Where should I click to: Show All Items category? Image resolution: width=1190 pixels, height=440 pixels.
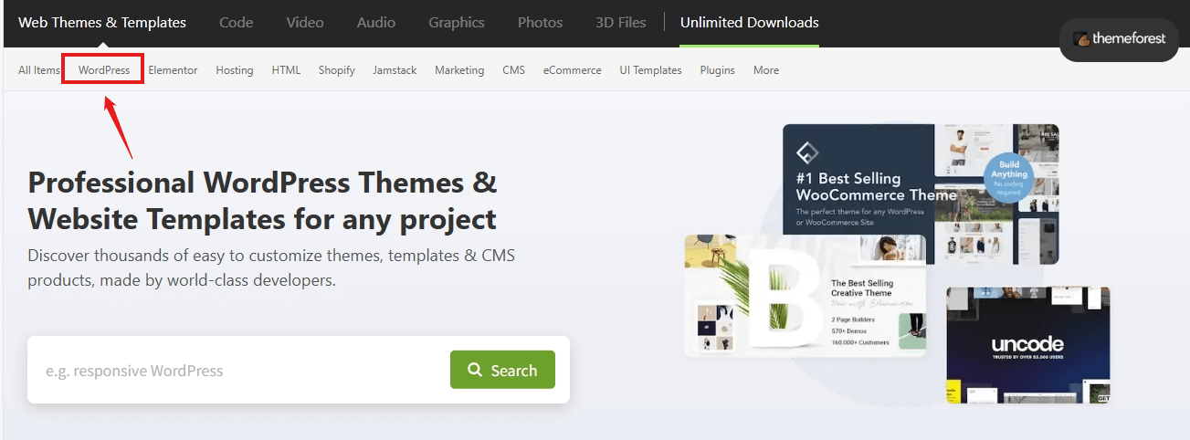click(x=39, y=70)
